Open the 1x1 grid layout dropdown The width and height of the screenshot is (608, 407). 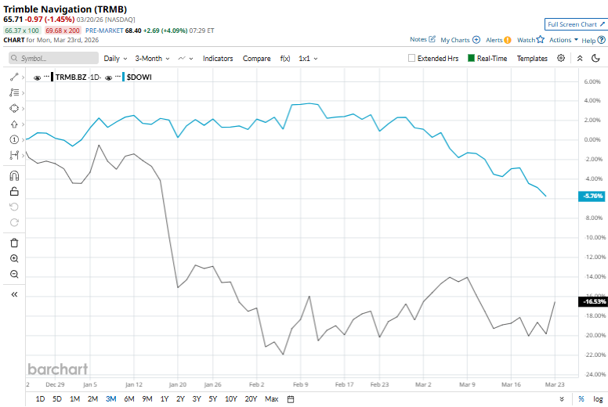coord(308,59)
